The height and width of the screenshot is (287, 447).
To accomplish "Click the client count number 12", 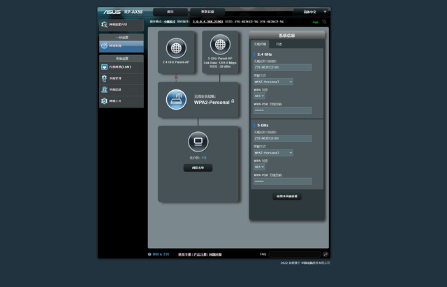I will 204,158.
